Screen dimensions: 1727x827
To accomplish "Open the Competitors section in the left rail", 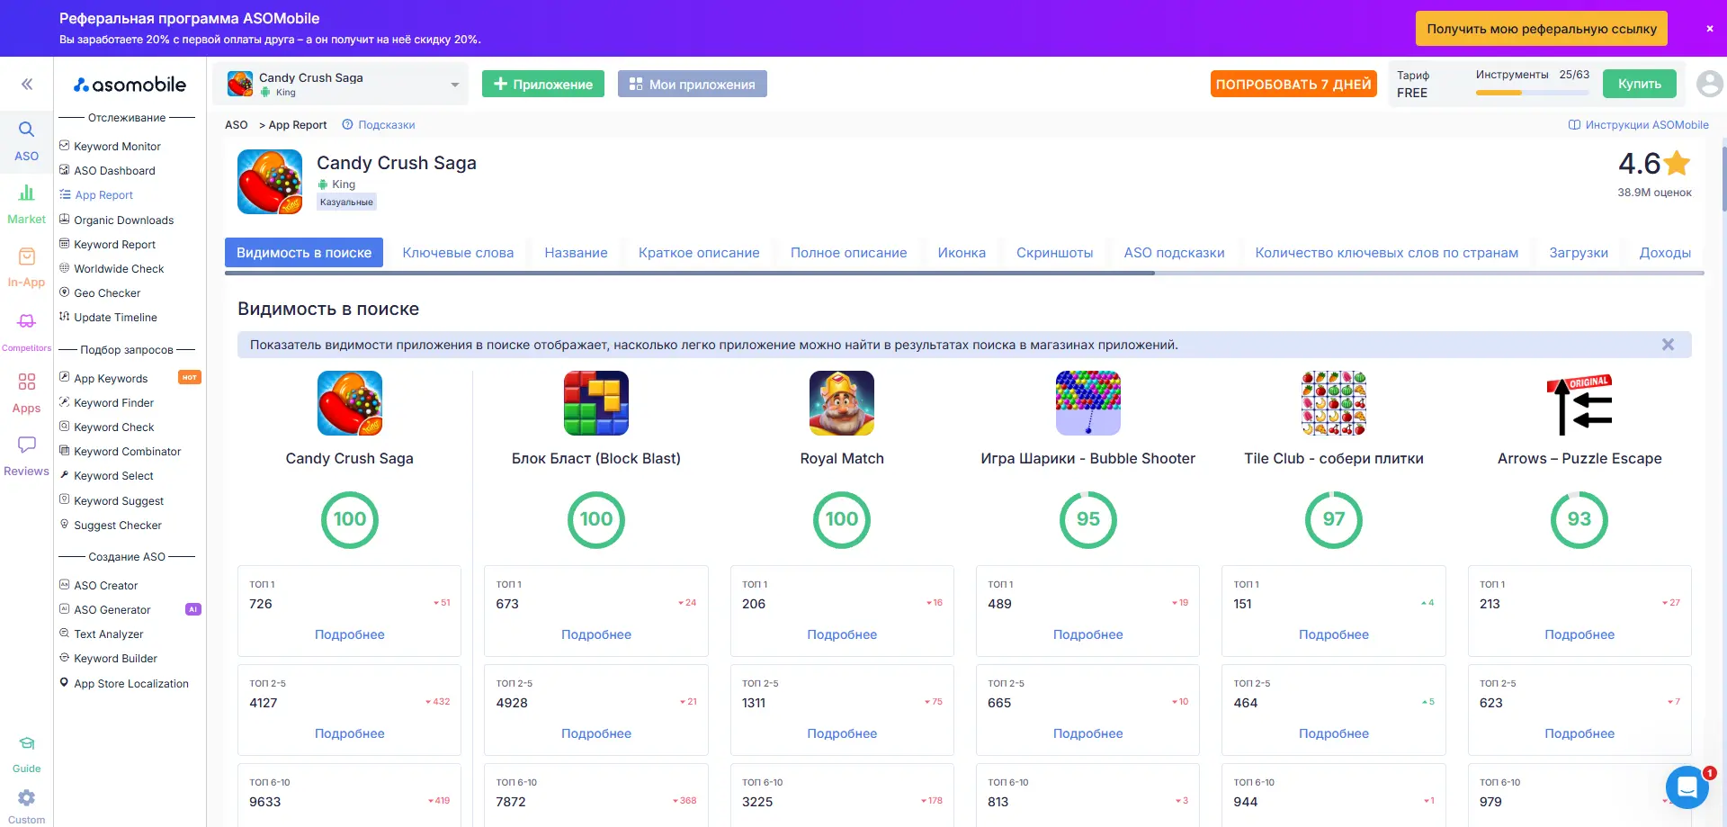I will pos(26,332).
